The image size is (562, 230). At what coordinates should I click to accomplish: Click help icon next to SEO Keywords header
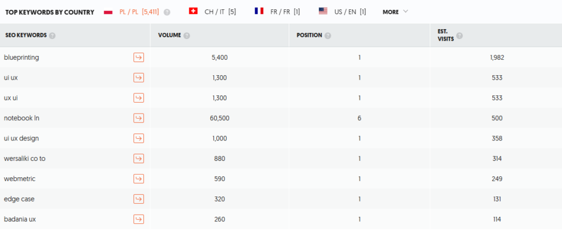[52, 36]
